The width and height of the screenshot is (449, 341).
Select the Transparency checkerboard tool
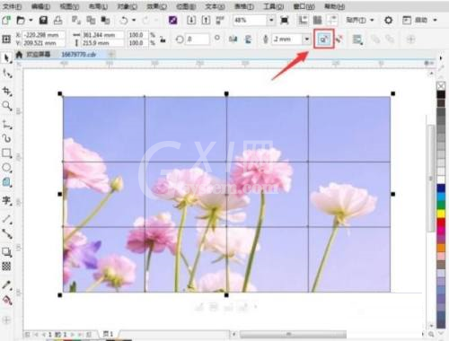coord(6,267)
